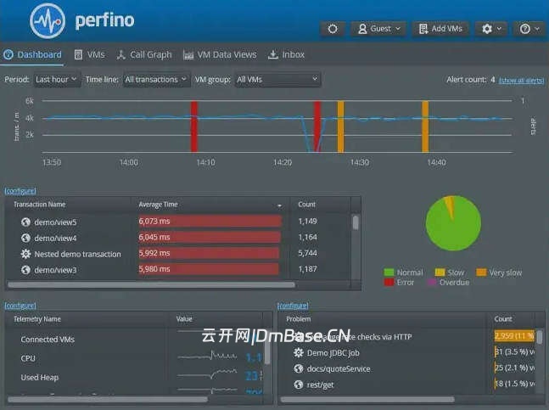Screen dimensions: 549x410
Task: Click gear icon beside Demo JDBC job
Action: pyautogui.click(x=299, y=352)
